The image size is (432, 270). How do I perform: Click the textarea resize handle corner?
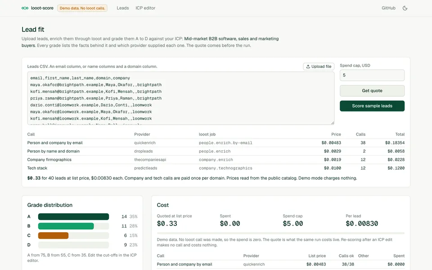(333, 123)
